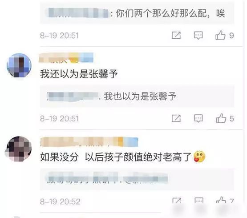This screenshot has width=247, height=218.
Task: Tap blurred replier name before 你们两个那么好
Action: (x=78, y=12)
